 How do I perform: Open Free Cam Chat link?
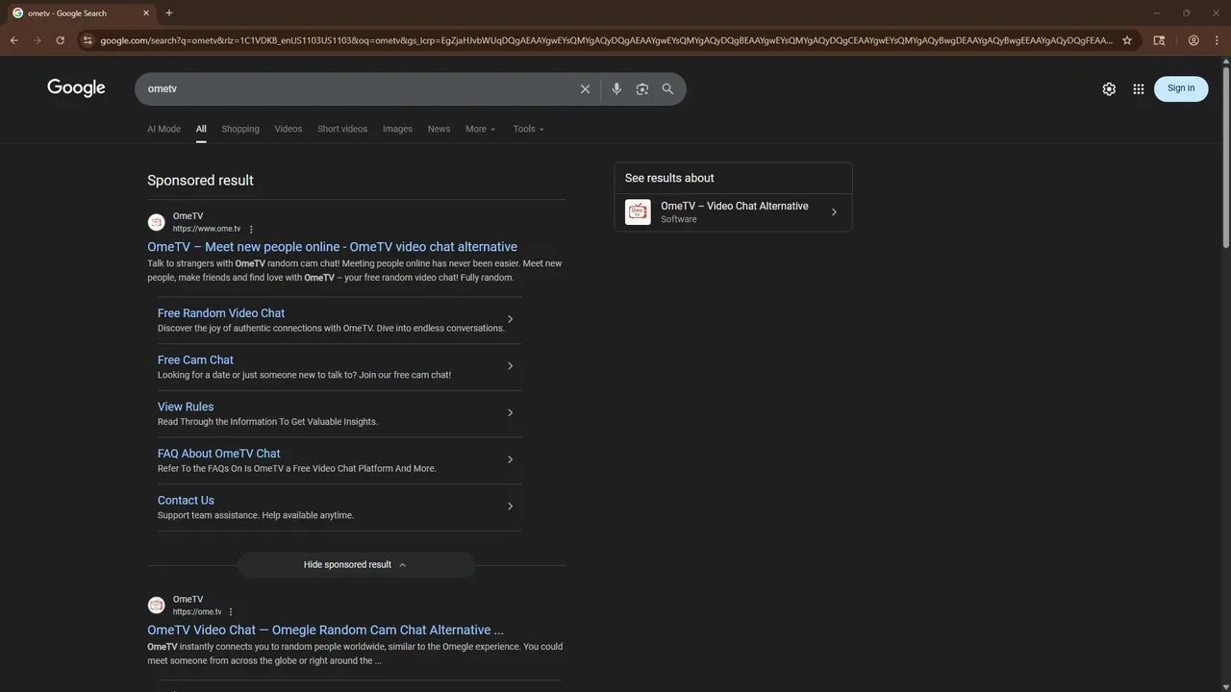tap(195, 360)
